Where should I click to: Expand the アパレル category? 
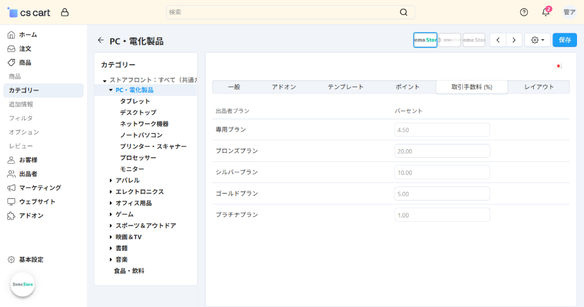click(110, 181)
